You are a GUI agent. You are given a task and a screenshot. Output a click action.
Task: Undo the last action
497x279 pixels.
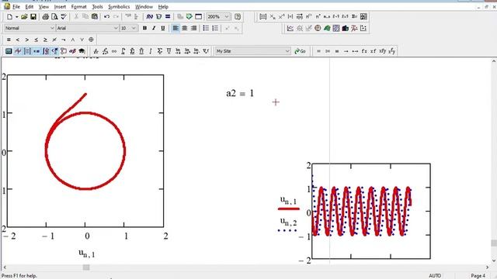[107, 17]
